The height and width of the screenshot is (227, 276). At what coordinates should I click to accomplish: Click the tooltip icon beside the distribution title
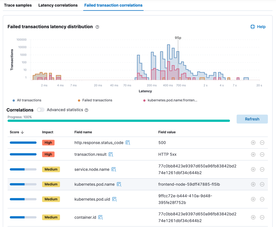coord(97,27)
